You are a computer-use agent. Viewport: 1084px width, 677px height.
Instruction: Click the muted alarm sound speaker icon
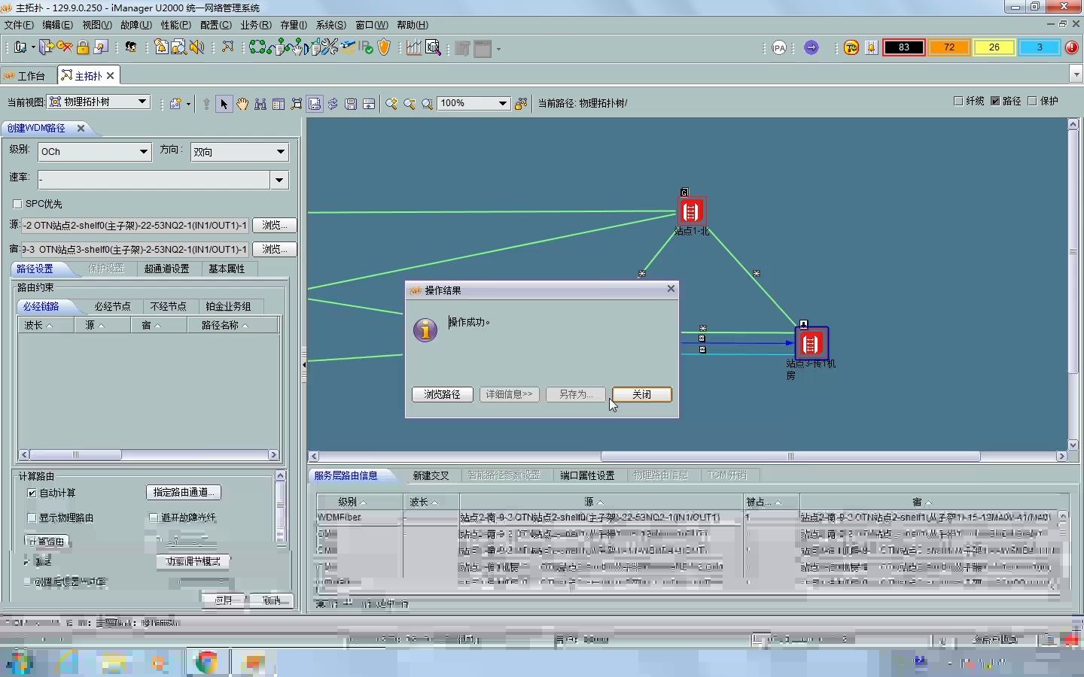[197, 47]
